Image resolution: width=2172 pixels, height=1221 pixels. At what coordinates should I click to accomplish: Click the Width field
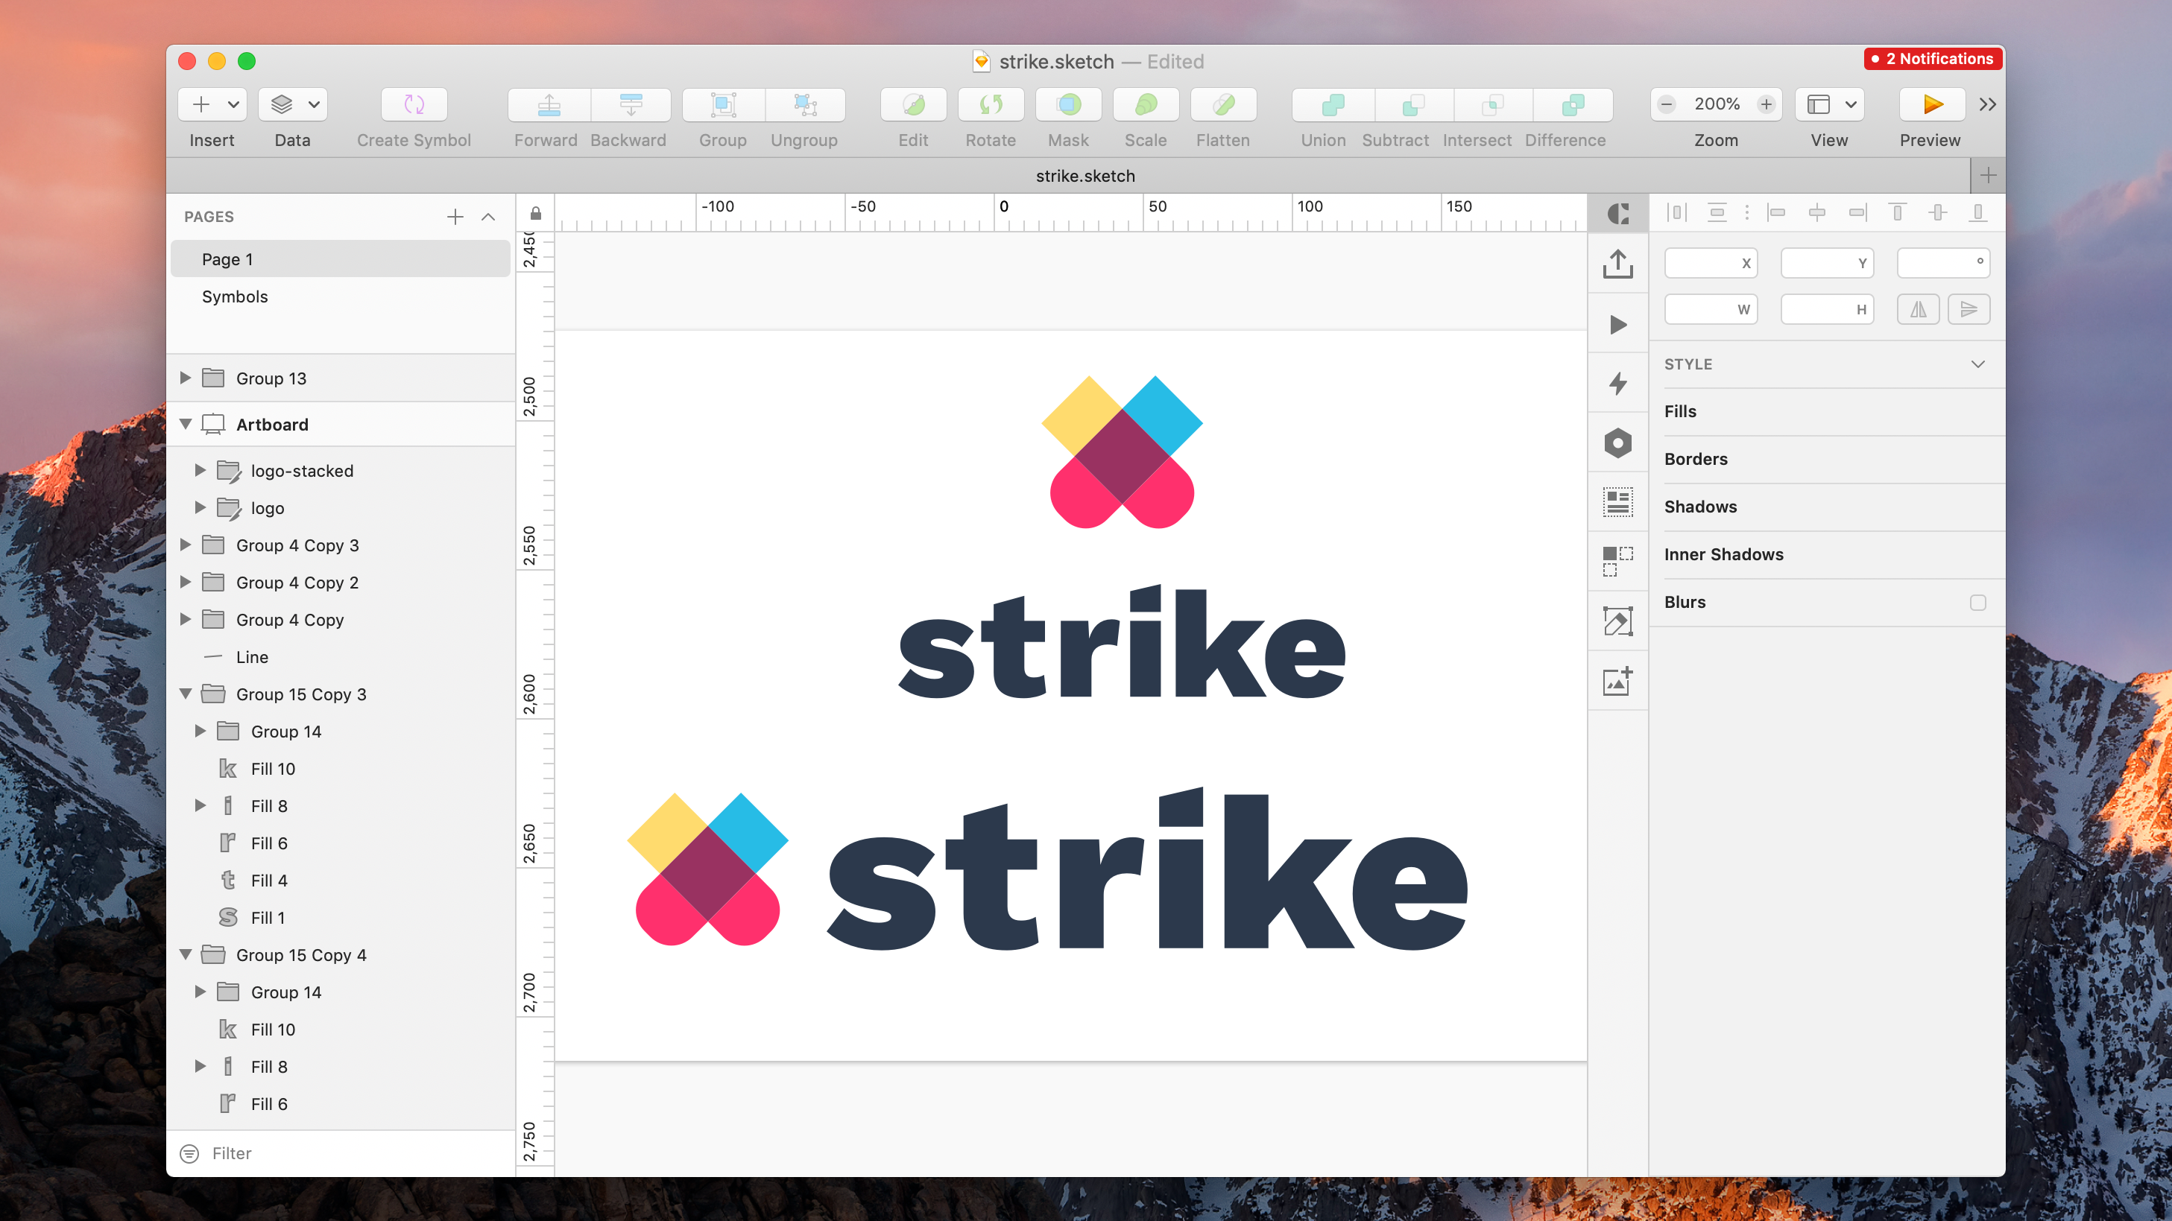tap(1710, 309)
